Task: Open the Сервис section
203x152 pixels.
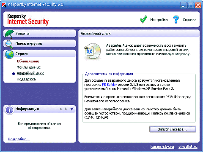Action: 40,54
